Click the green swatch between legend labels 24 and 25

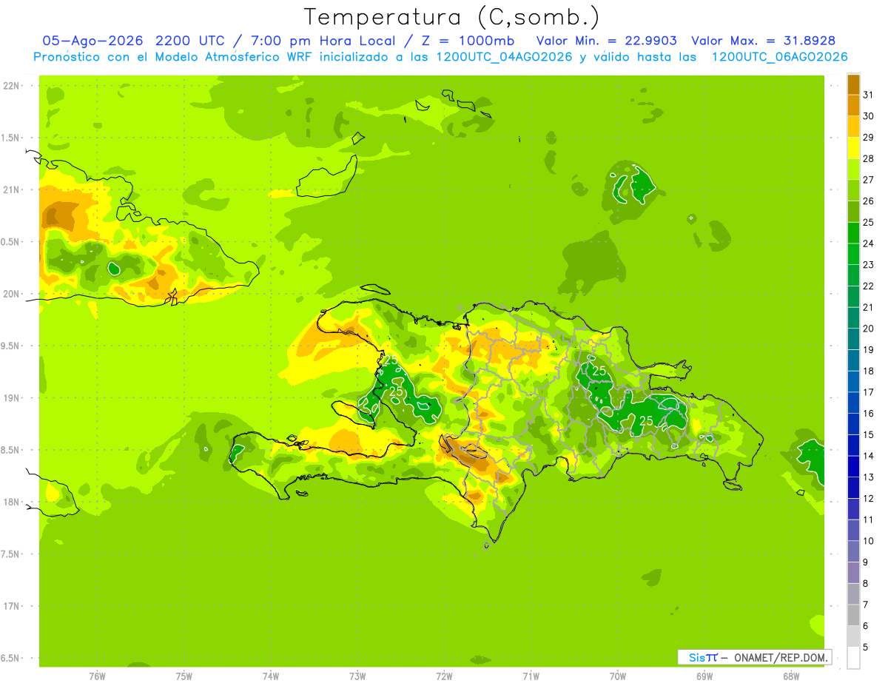tap(853, 232)
